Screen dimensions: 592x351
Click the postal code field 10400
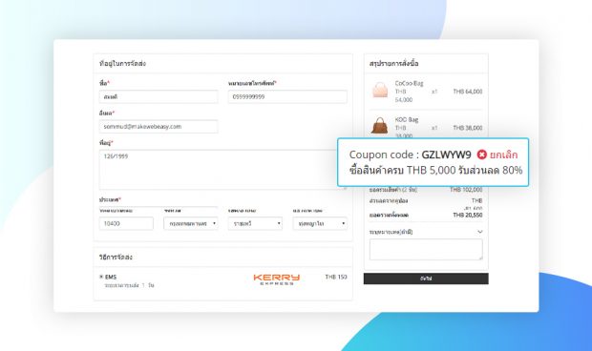coord(126,223)
